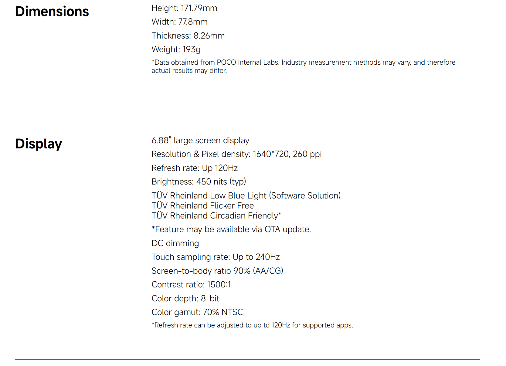Click the Height: 171.79mm text
The image size is (506, 366).
184,8
